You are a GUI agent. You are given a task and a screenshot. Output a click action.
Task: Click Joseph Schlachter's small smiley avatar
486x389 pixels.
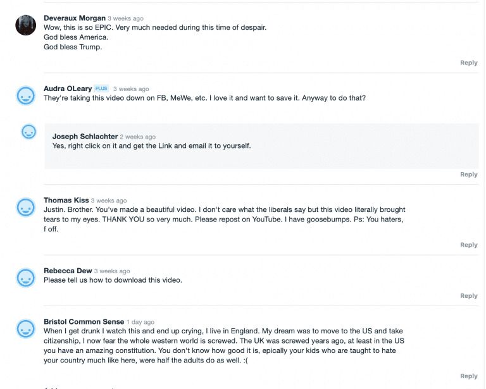pyautogui.click(x=29, y=132)
